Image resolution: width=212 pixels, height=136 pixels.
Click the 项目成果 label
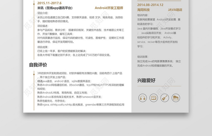43,47
